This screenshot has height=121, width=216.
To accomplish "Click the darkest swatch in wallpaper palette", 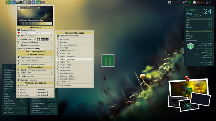I will coord(19,23).
